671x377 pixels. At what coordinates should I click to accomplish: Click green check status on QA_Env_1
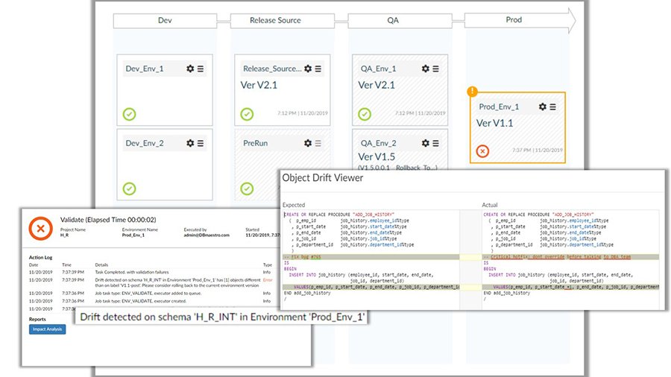[365, 114]
